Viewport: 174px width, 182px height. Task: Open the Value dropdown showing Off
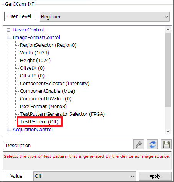[85, 176]
